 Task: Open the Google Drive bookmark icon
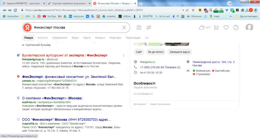pyautogui.click(x=65, y=16)
